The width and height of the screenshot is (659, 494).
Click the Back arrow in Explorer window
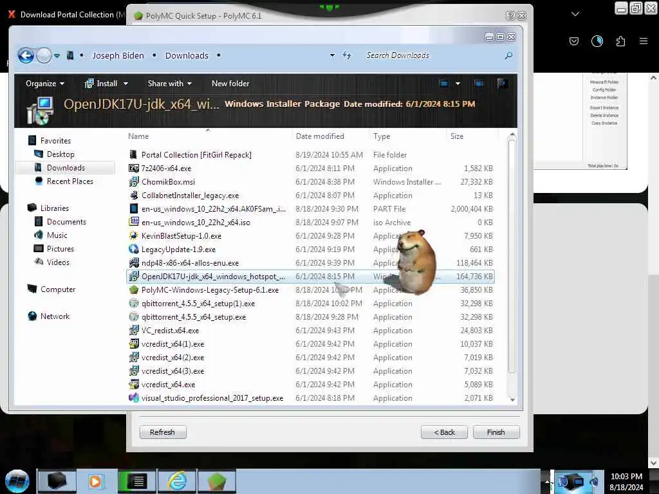(26, 55)
